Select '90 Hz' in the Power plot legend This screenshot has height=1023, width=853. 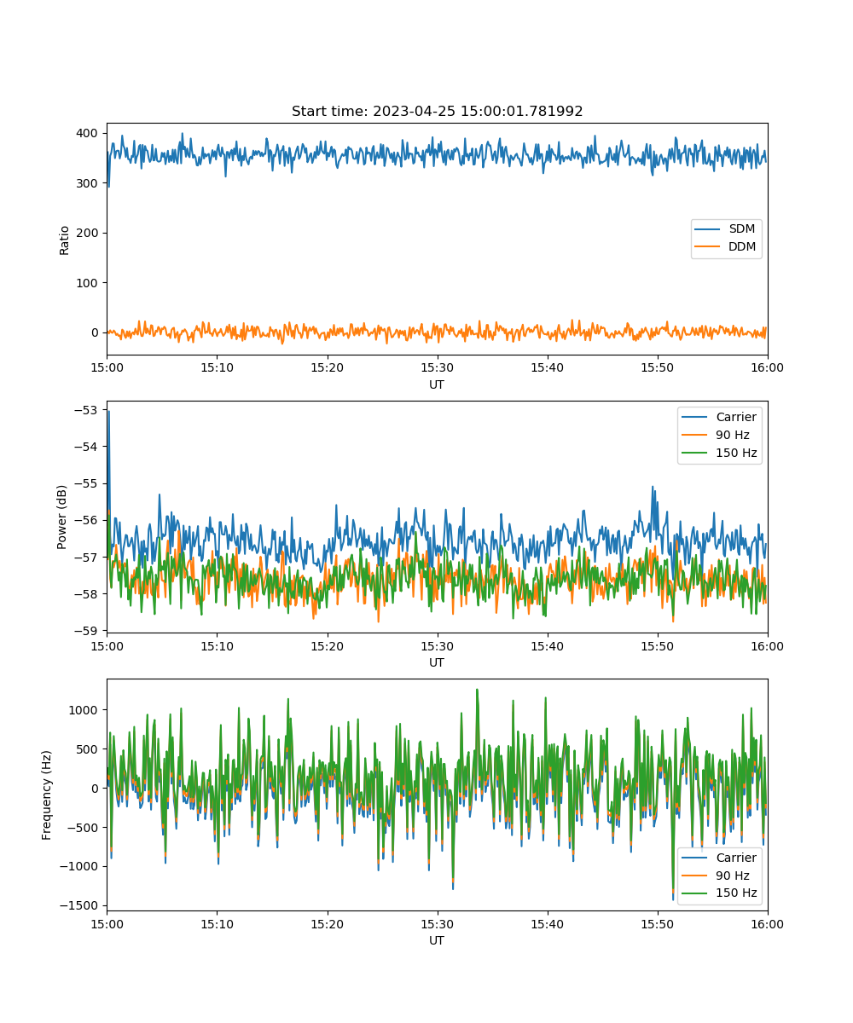point(733,435)
